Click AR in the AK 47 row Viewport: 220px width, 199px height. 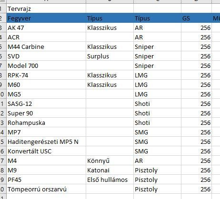tap(157, 28)
